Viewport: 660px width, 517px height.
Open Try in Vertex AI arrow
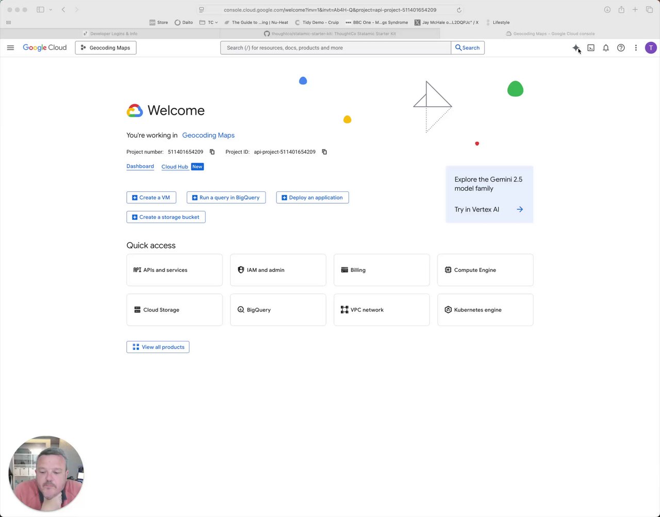click(520, 209)
